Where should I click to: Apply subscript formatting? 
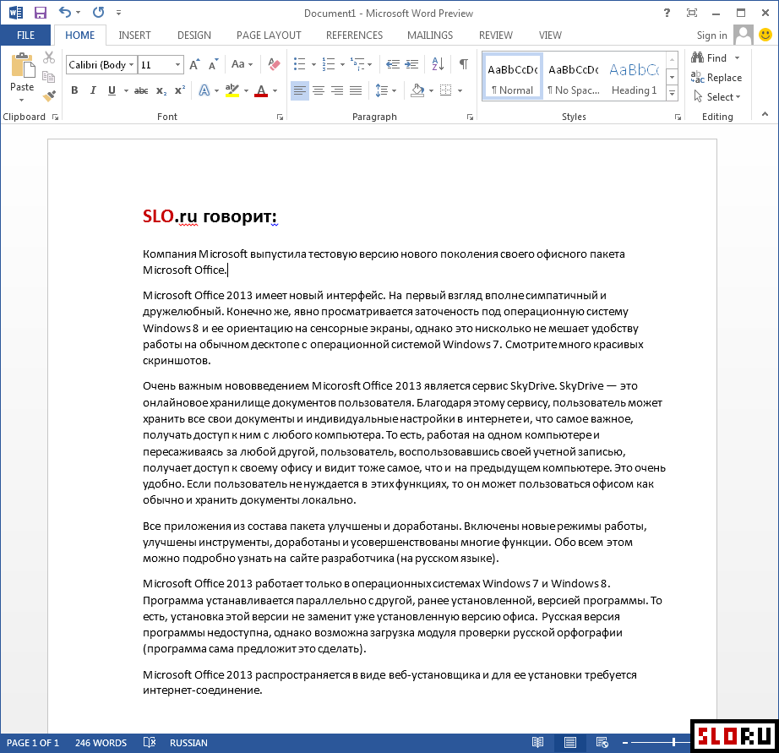[x=161, y=90]
